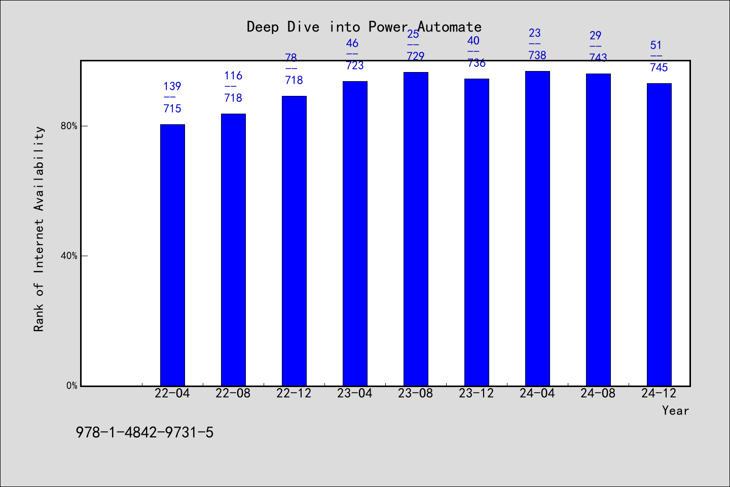The image size is (730, 487).
Task: Click the 116/718 data label
Action: [x=233, y=87]
